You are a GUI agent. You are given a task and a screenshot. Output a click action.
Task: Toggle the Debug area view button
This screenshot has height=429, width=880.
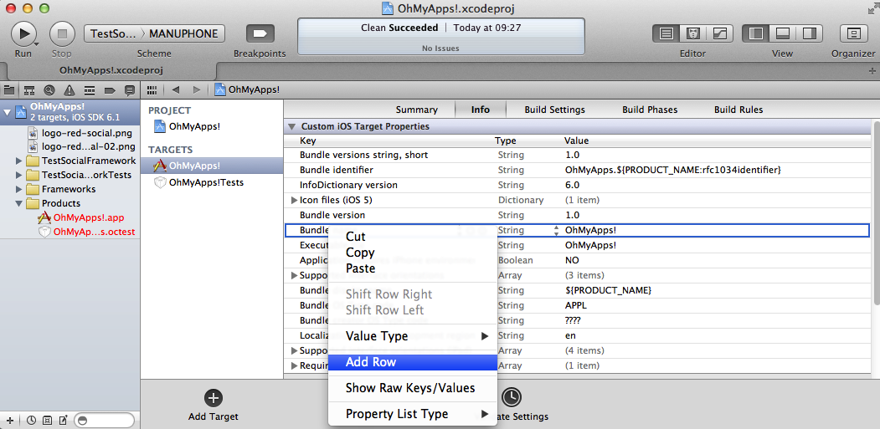point(782,33)
